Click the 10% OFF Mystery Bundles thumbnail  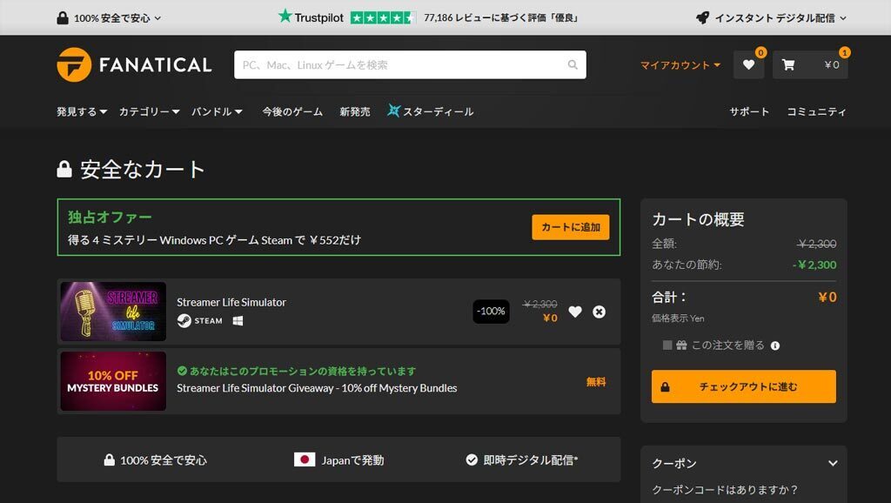(x=113, y=381)
